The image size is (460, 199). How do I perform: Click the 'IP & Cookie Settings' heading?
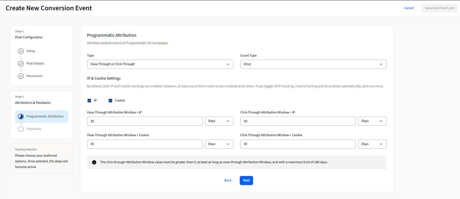[104, 78]
